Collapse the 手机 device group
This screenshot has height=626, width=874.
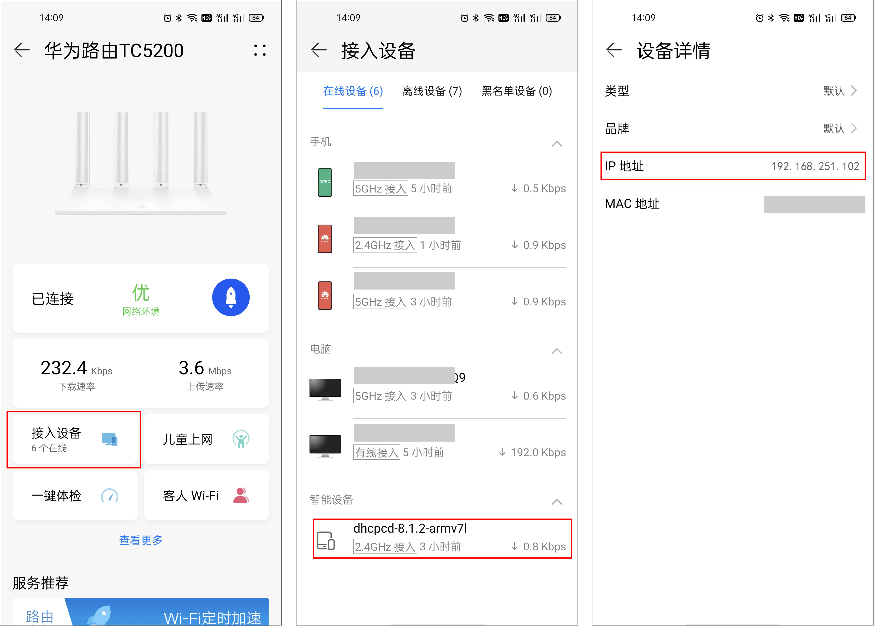[x=556, y=144]
